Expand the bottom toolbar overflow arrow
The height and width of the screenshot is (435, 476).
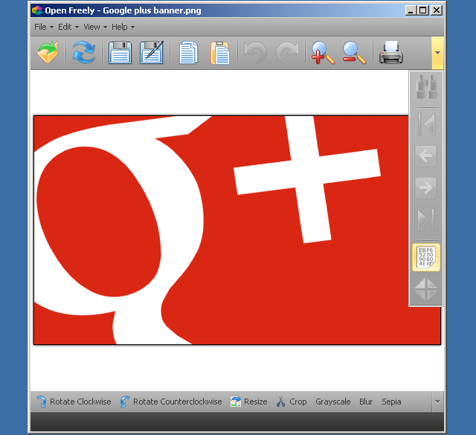[437, 402]
